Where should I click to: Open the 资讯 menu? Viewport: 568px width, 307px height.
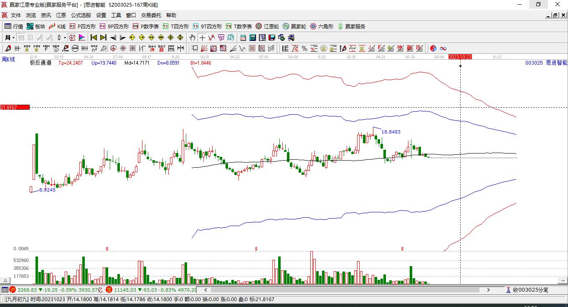pyautogui.click(x=46, y=15)
